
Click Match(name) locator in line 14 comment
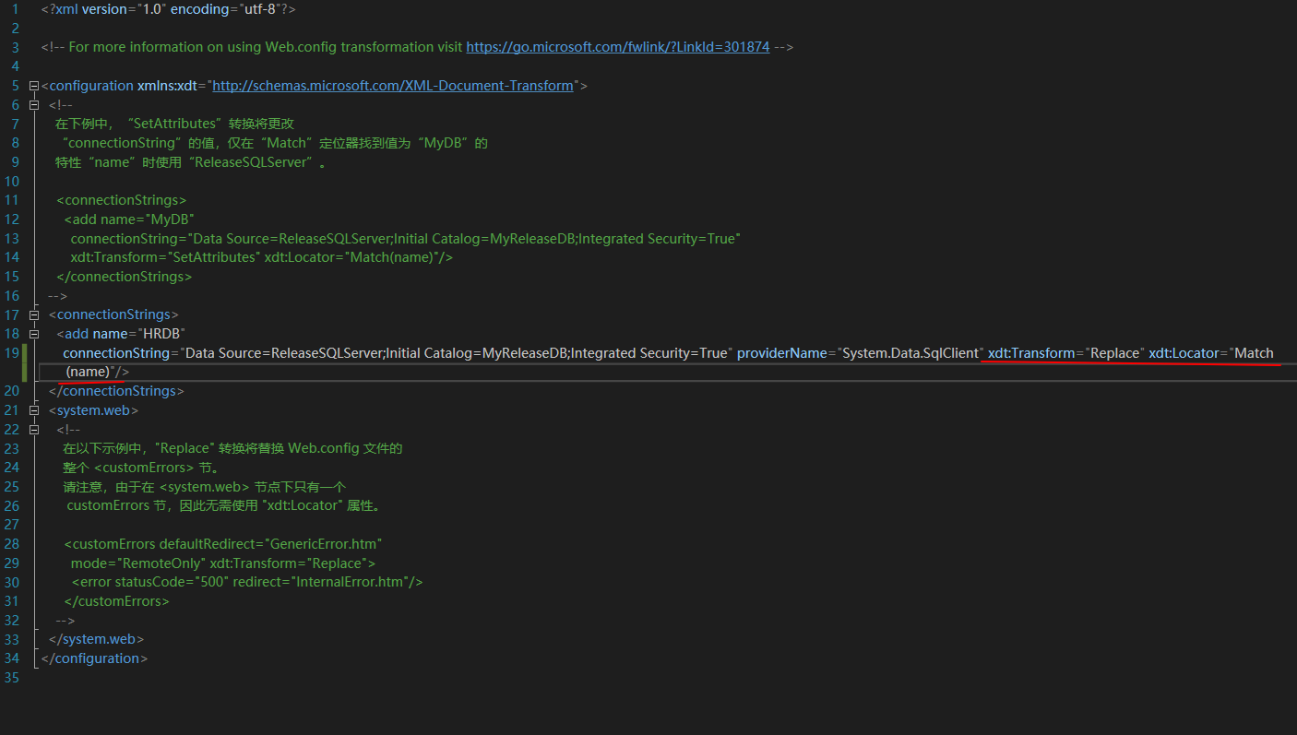pyautogui.click(x=391, y=257)
